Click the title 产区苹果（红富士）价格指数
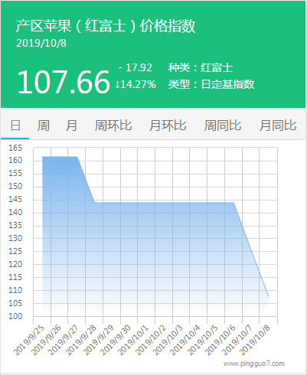307x375 pixels. (106, 26)
